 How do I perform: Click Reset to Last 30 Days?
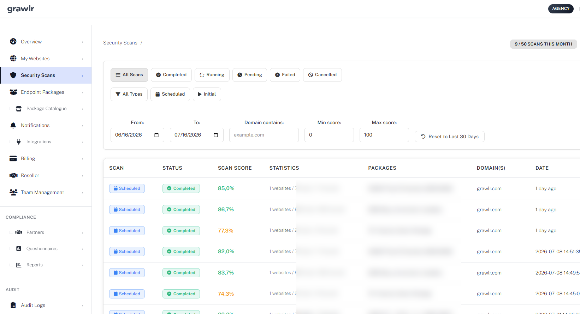click(450, 137)
